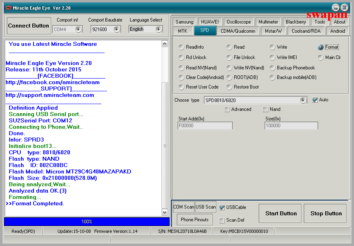Click the Miracle Eagle Eye title bar app icon

8,8
